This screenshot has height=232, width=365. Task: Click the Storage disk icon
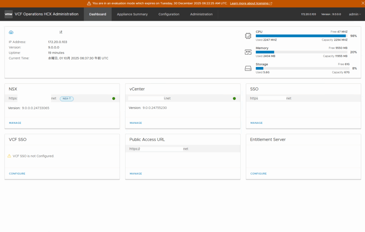tap(248, 68)
